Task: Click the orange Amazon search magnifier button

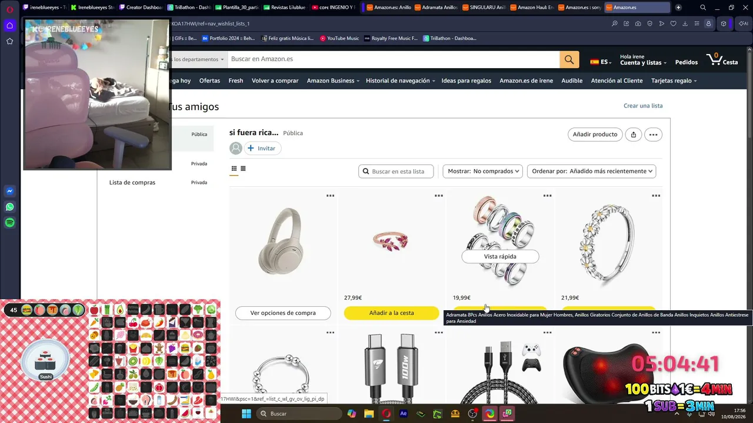Action: 569,59
